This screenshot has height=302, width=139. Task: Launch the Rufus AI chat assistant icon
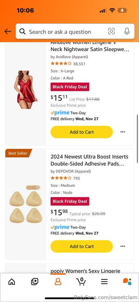pyautogui.click(x=127, y=282)
